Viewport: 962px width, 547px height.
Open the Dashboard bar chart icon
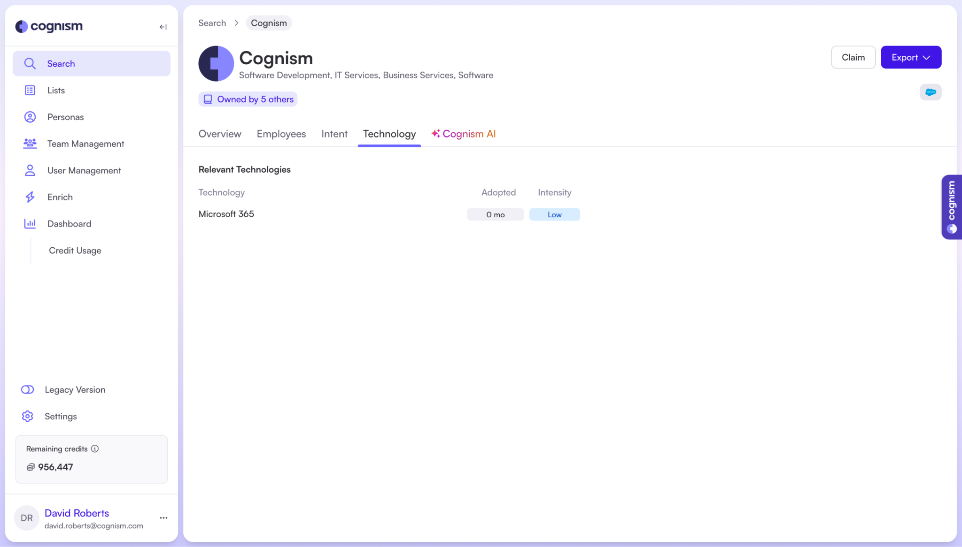pyautogui.click(x=30, y=224)
